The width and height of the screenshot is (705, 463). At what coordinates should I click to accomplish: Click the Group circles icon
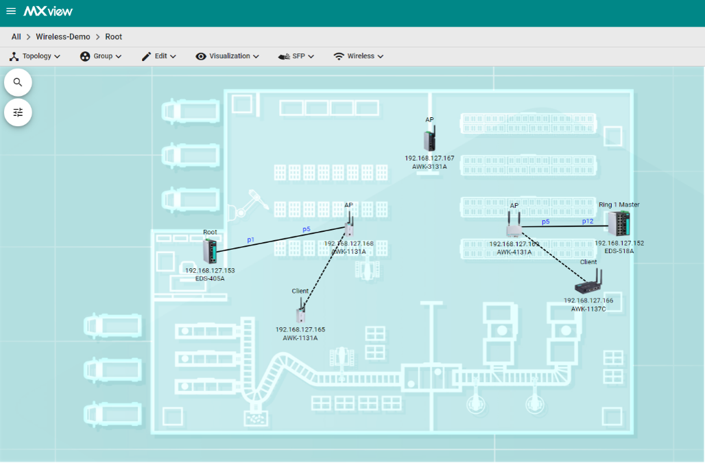click(85, 56)
